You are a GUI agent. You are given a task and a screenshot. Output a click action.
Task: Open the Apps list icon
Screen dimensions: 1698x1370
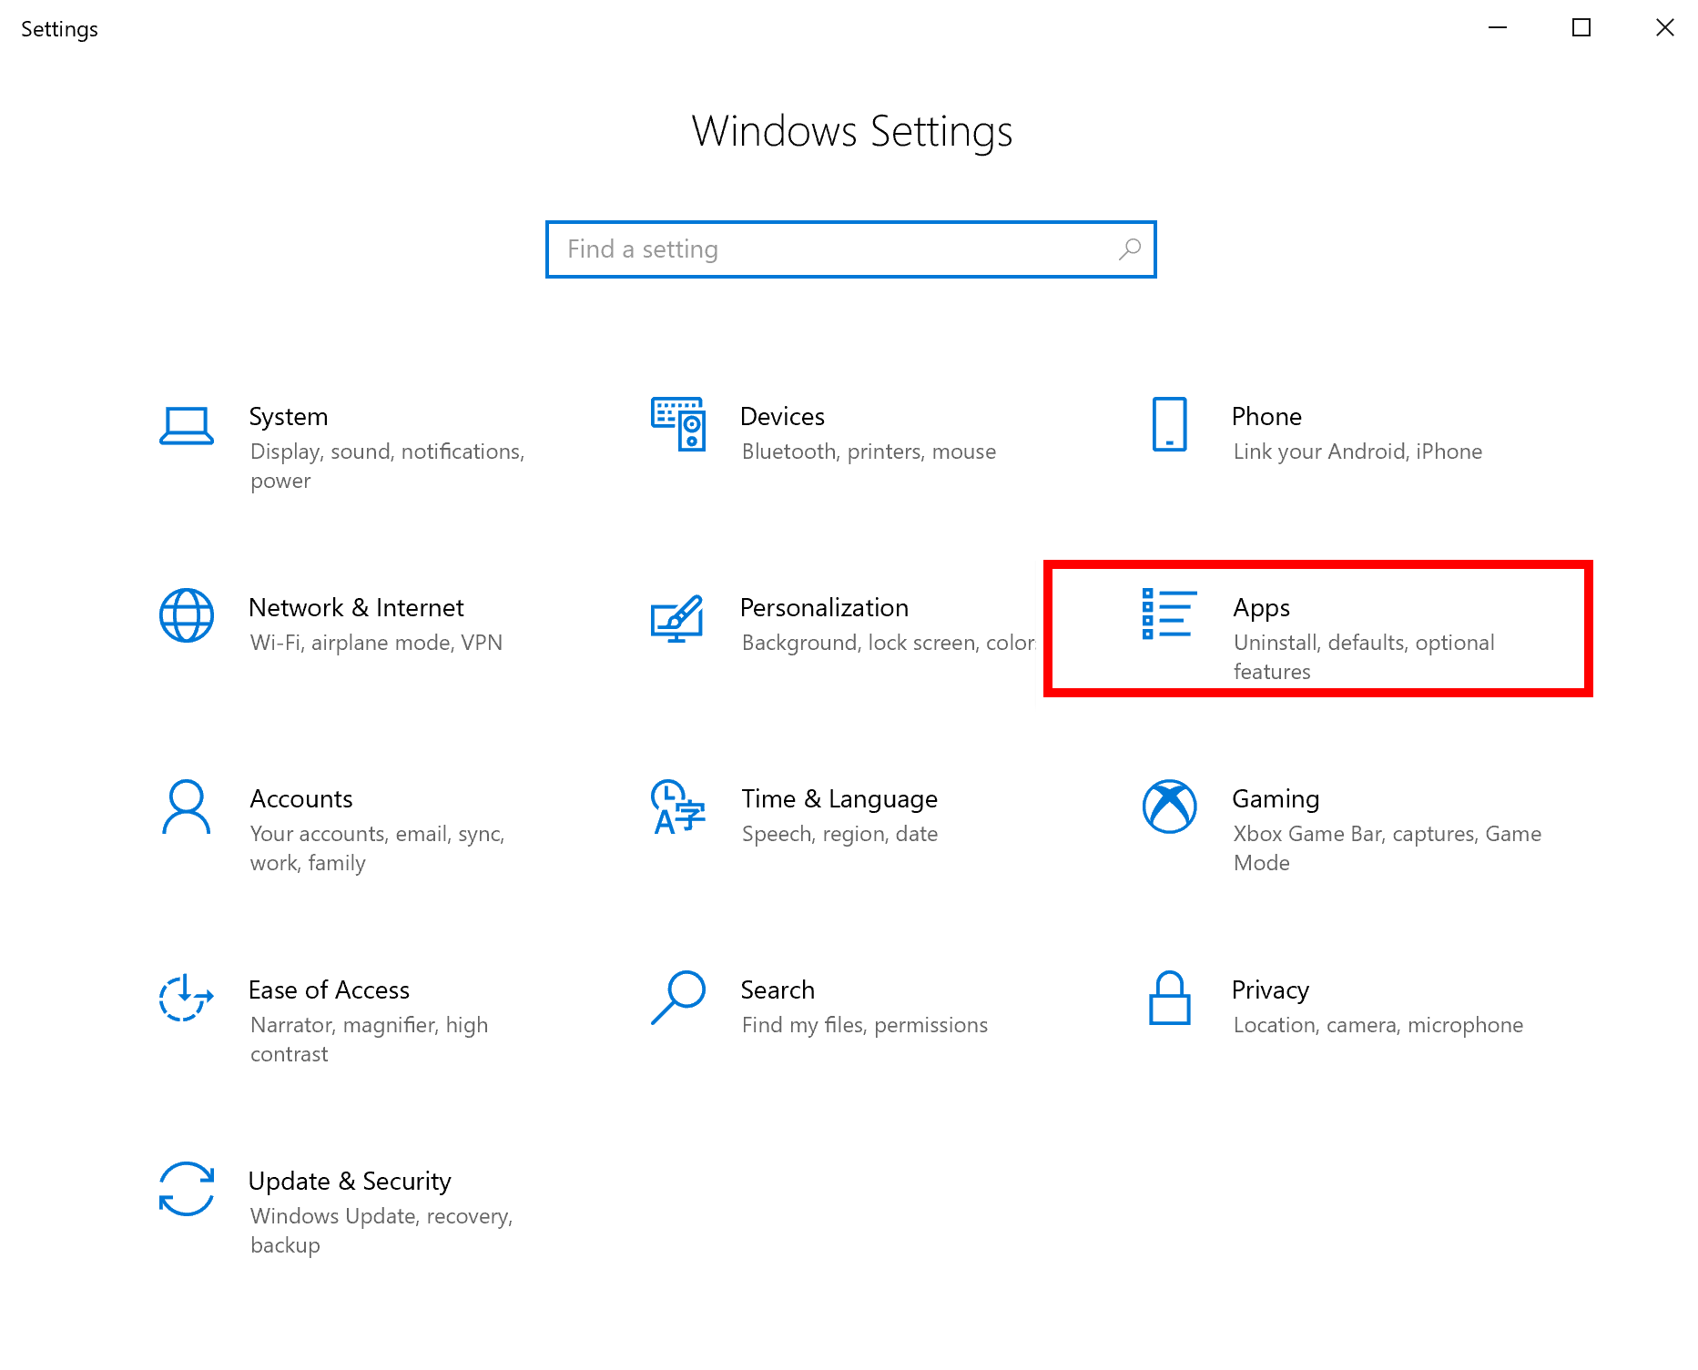pyautogui.click(x=1170, y=614)
